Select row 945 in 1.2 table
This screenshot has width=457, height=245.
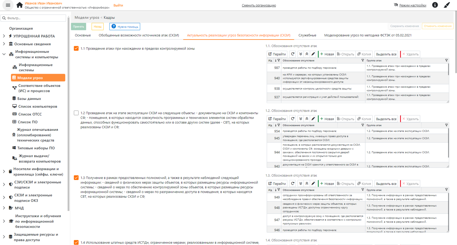click(358, 138)
